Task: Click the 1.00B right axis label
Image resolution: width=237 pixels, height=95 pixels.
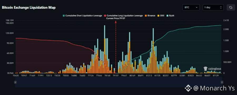Action: [226, 51]
